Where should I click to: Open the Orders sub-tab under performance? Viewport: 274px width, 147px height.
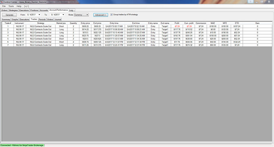pos(50,19)
